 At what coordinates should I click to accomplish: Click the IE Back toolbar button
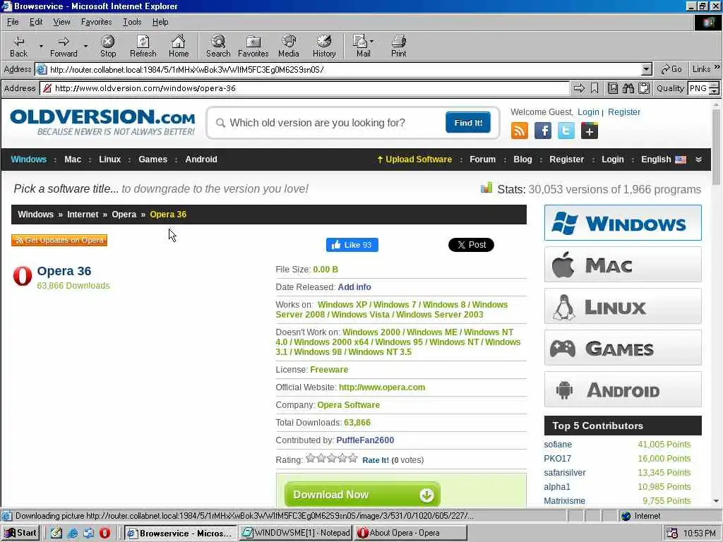click(18, 46)
